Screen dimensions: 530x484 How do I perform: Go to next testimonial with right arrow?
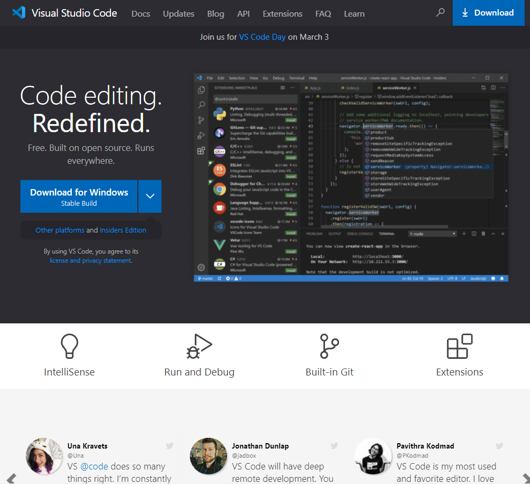coord(526,479)
